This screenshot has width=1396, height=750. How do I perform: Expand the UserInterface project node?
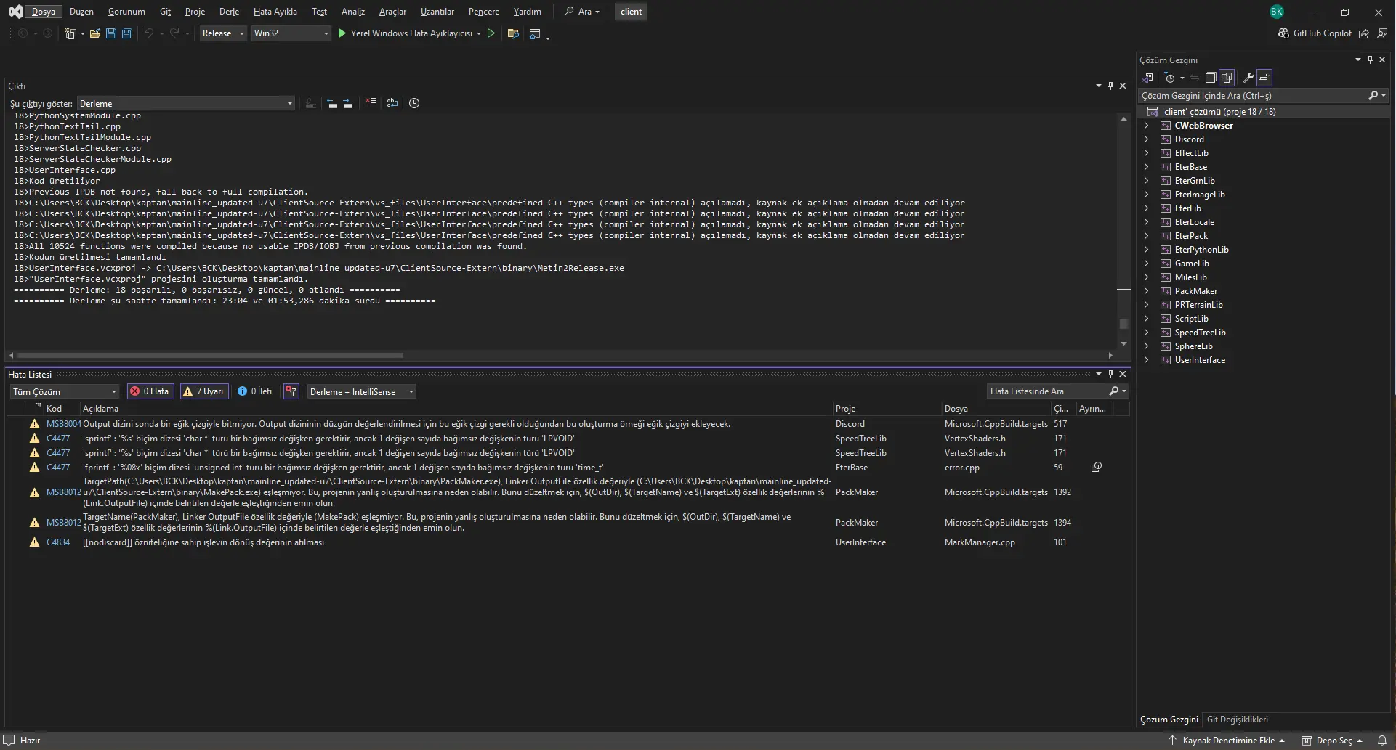click(x=1146, y=360)
